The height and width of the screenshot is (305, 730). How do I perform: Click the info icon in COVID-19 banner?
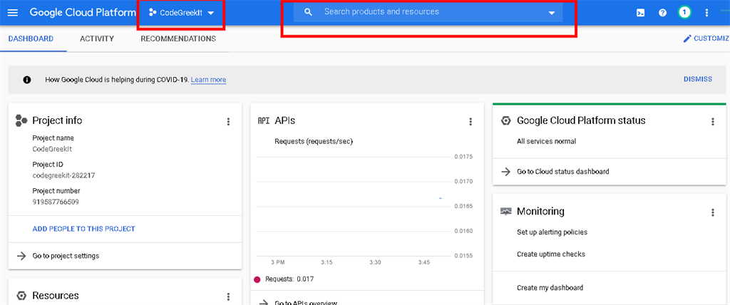[x=27, y=80]
